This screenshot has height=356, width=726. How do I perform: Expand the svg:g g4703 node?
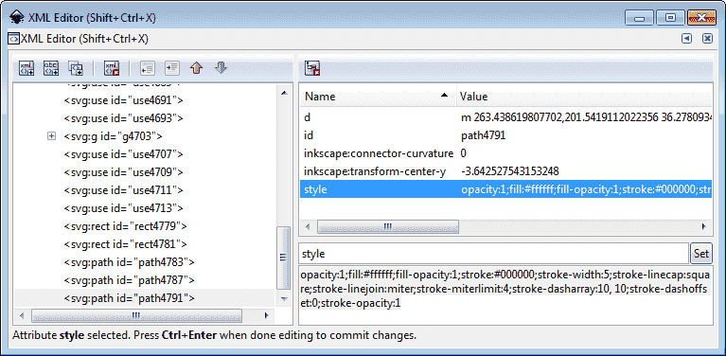[52, 136]
